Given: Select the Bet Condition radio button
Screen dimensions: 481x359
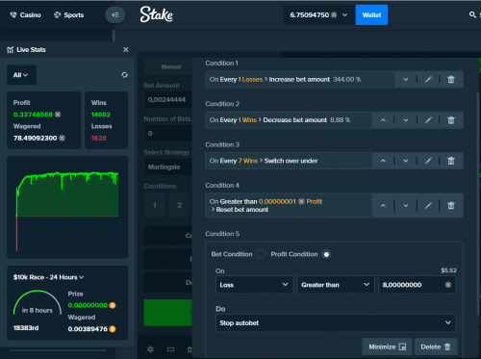Looking at the screenshot, I should [261, 254].
